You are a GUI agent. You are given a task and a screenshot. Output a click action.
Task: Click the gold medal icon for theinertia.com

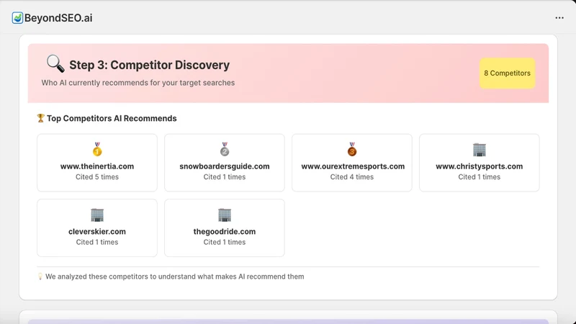pos(97,149)
